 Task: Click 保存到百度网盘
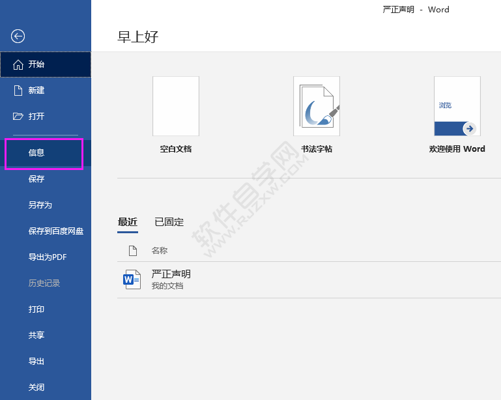click(46, 231)
